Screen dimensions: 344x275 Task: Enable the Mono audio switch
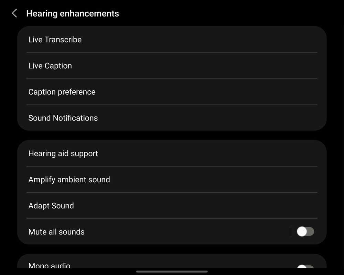pos(305,267)
